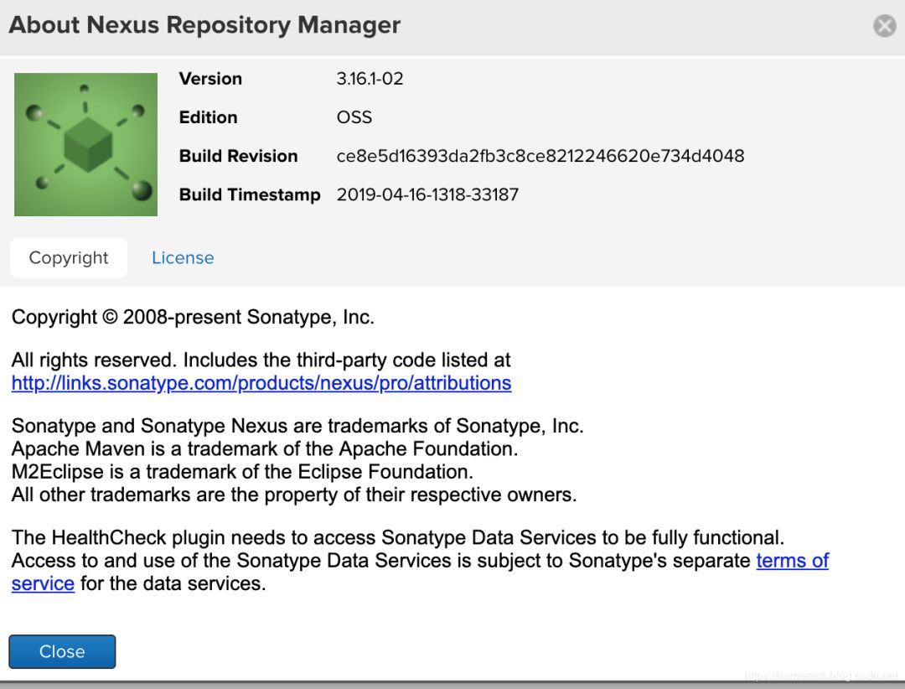Click the Build Revision label

click(238, 156)
